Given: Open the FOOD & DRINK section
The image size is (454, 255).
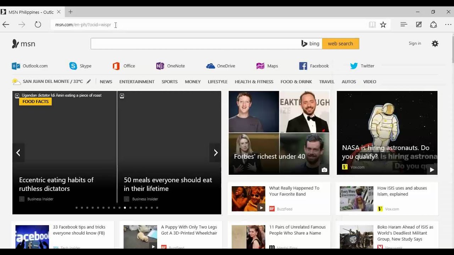Looking at the screenshot, I should (x=296, y=81).
